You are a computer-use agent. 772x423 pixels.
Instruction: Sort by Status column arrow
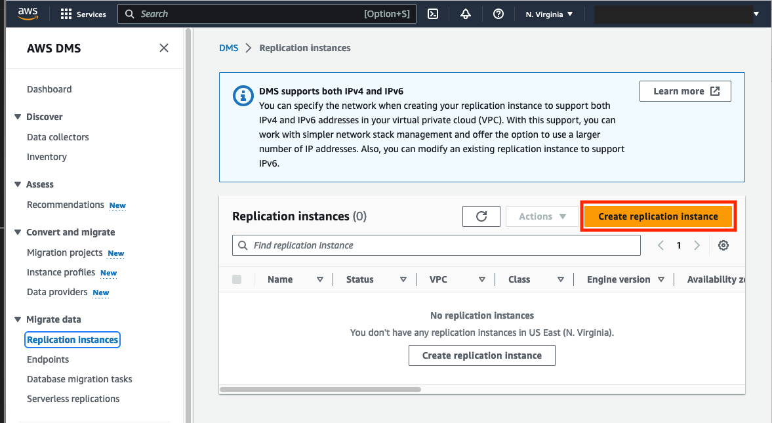coord(403,279)
